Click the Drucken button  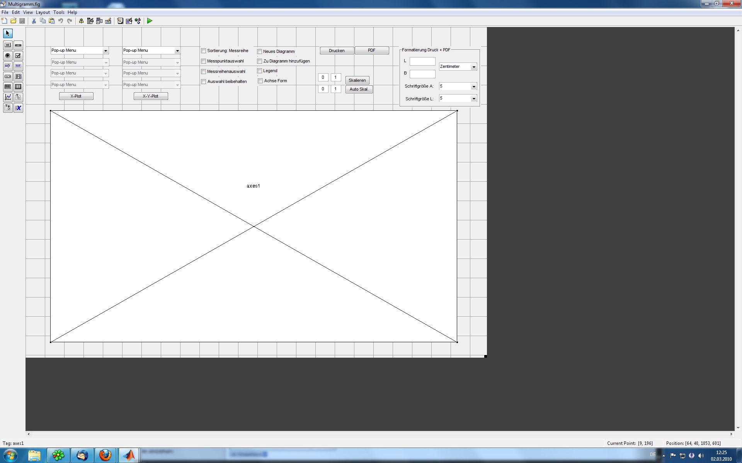[337, 51]
